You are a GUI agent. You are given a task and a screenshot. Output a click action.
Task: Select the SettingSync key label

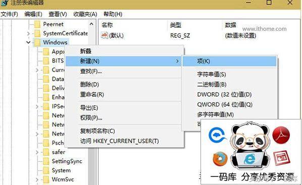(67, 161)
